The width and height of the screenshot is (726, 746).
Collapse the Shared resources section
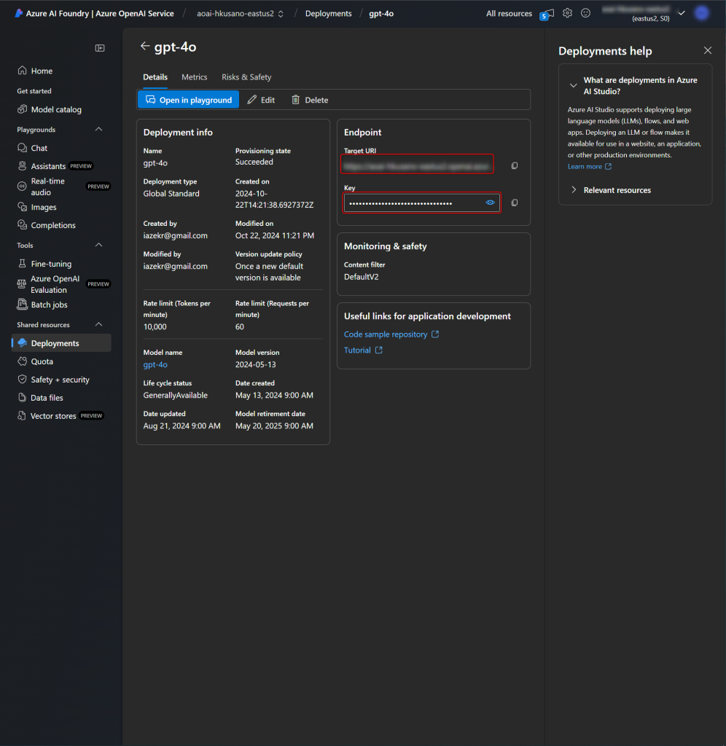(x=98, y=324)
